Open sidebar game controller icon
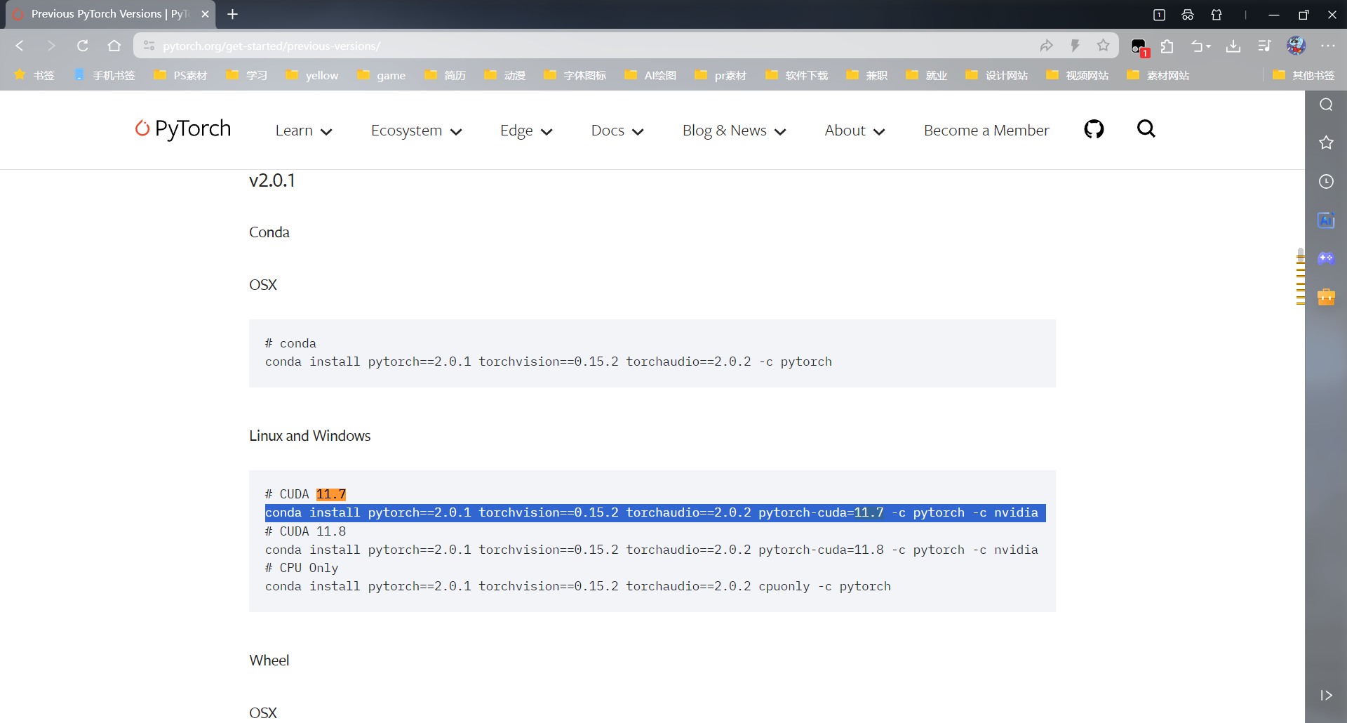This screenshot has height=723, width=1347. (x=1326, y=258)
